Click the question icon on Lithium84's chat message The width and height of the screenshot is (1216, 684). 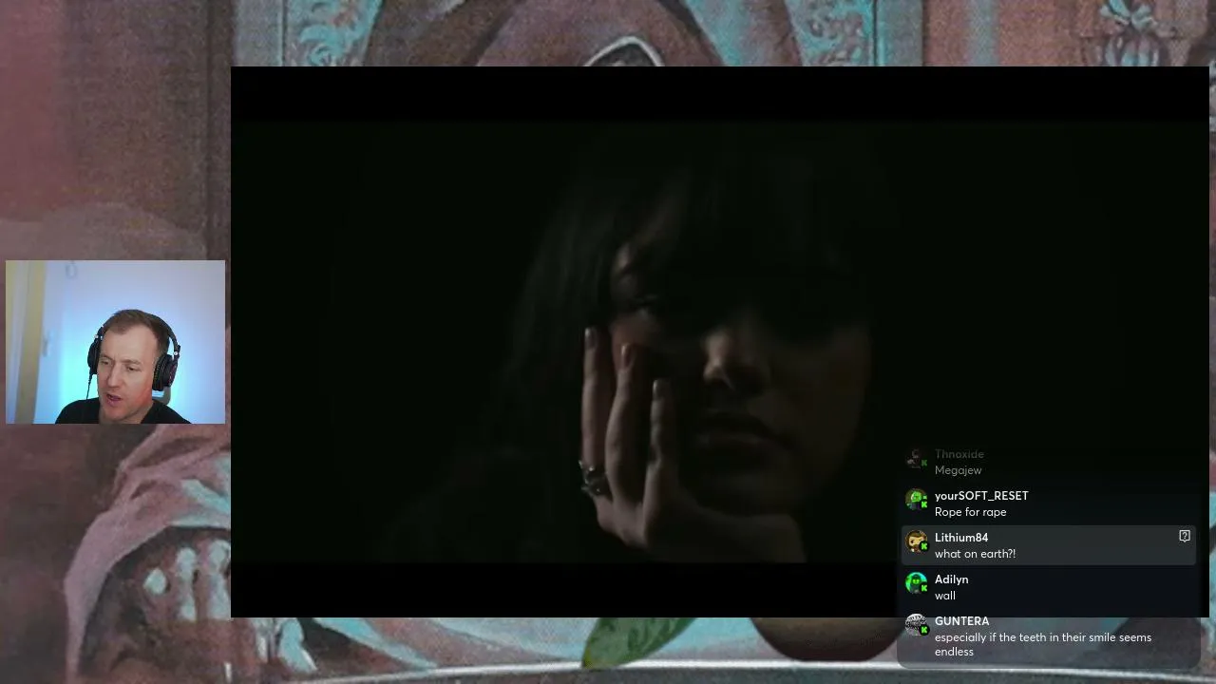[x=1185, y=537]
